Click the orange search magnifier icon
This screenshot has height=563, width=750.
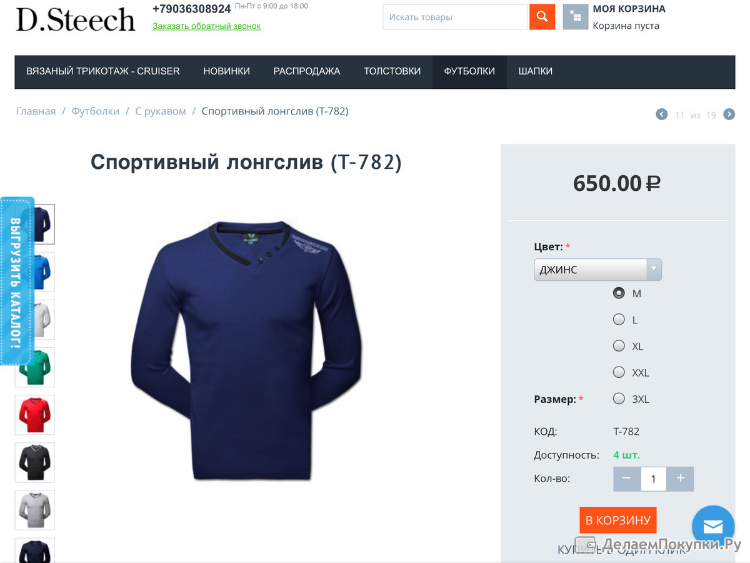click(x=542, y=17)
